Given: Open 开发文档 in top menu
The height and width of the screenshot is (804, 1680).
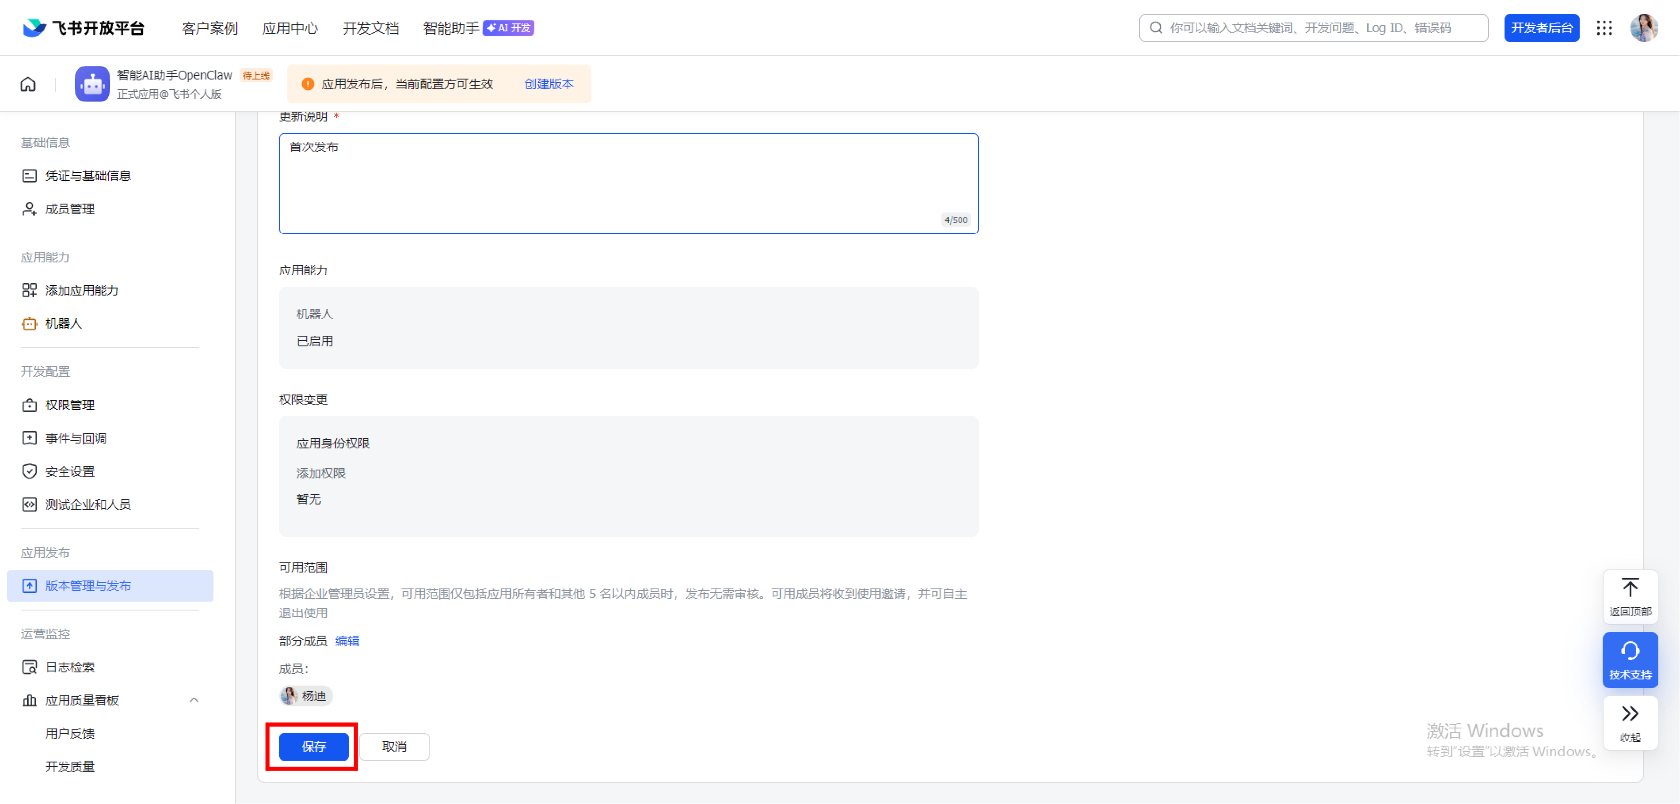Looking at the screenshot, I should tap(370, 28).
